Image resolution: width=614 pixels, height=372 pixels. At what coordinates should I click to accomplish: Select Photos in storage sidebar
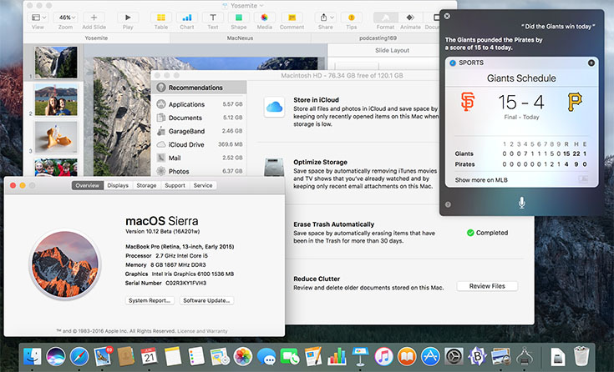pos(199,171)
